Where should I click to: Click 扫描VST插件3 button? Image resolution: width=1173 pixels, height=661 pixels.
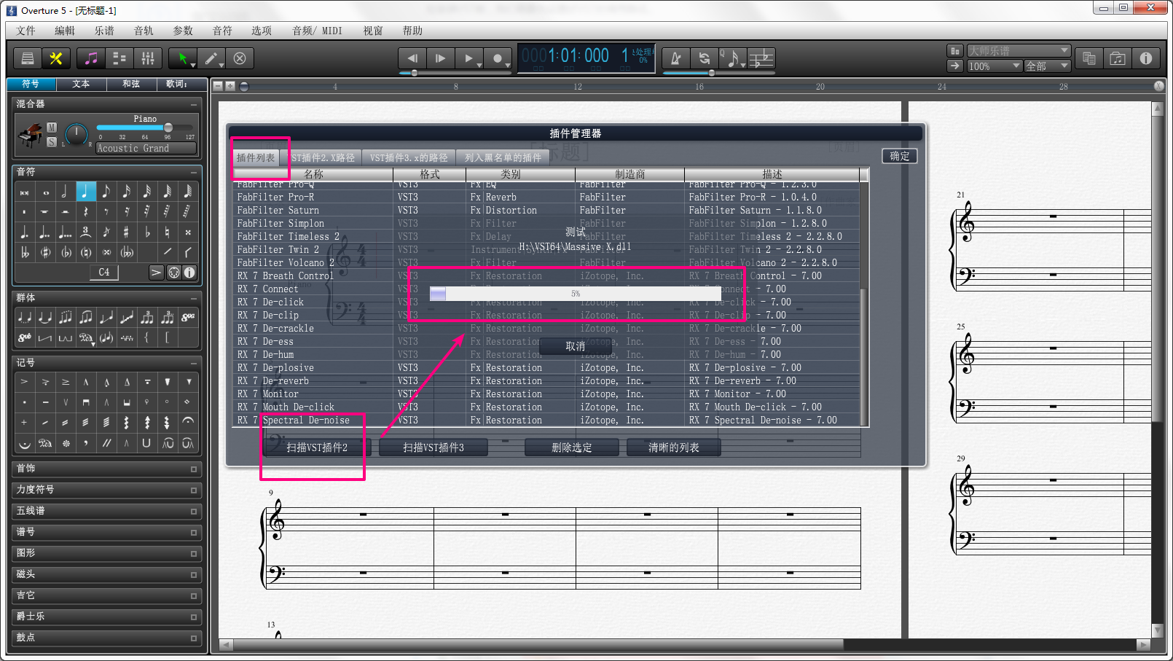[x=433, y=447]
